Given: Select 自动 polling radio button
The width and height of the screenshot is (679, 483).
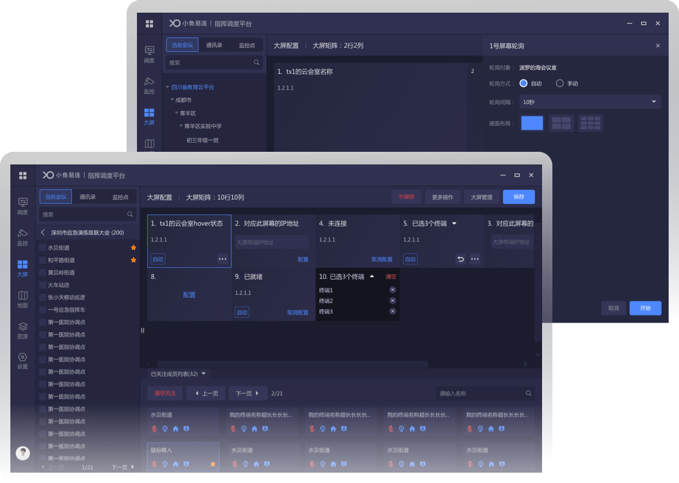Looking at the screenshot, I should pyautogui.click(x=523, y=83).
